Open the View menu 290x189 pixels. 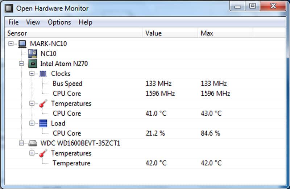33,22
